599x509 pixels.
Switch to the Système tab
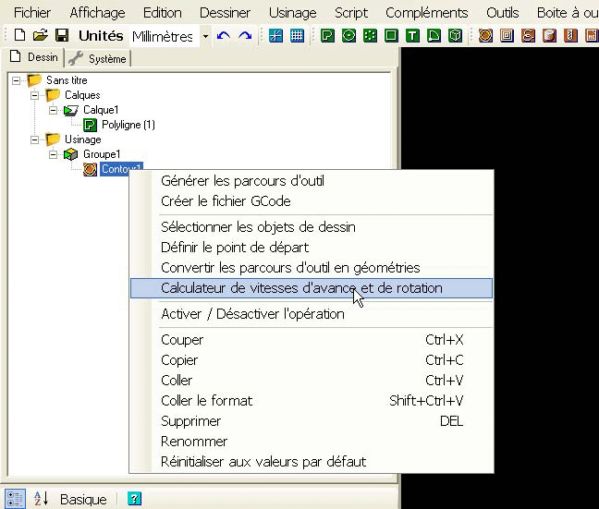coord(97,58)
